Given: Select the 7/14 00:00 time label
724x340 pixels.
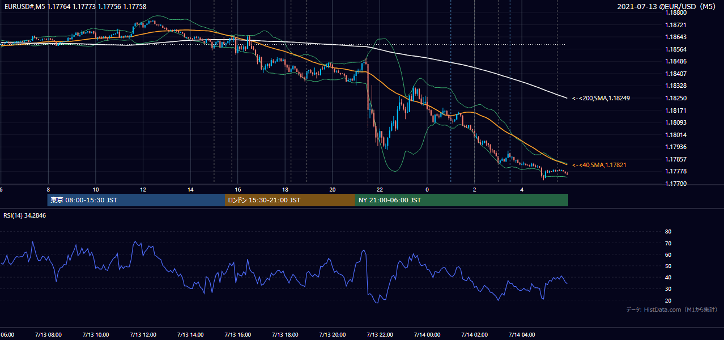Looking at the screenshot, I should point(427,334).
